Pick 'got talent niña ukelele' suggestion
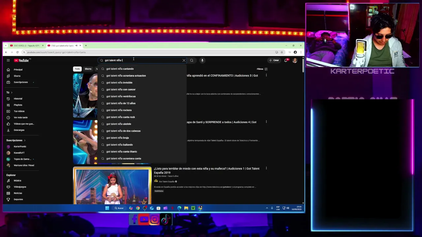Image resolution: width=422 pixels, height=237 pixels. [x=142, y=124]
